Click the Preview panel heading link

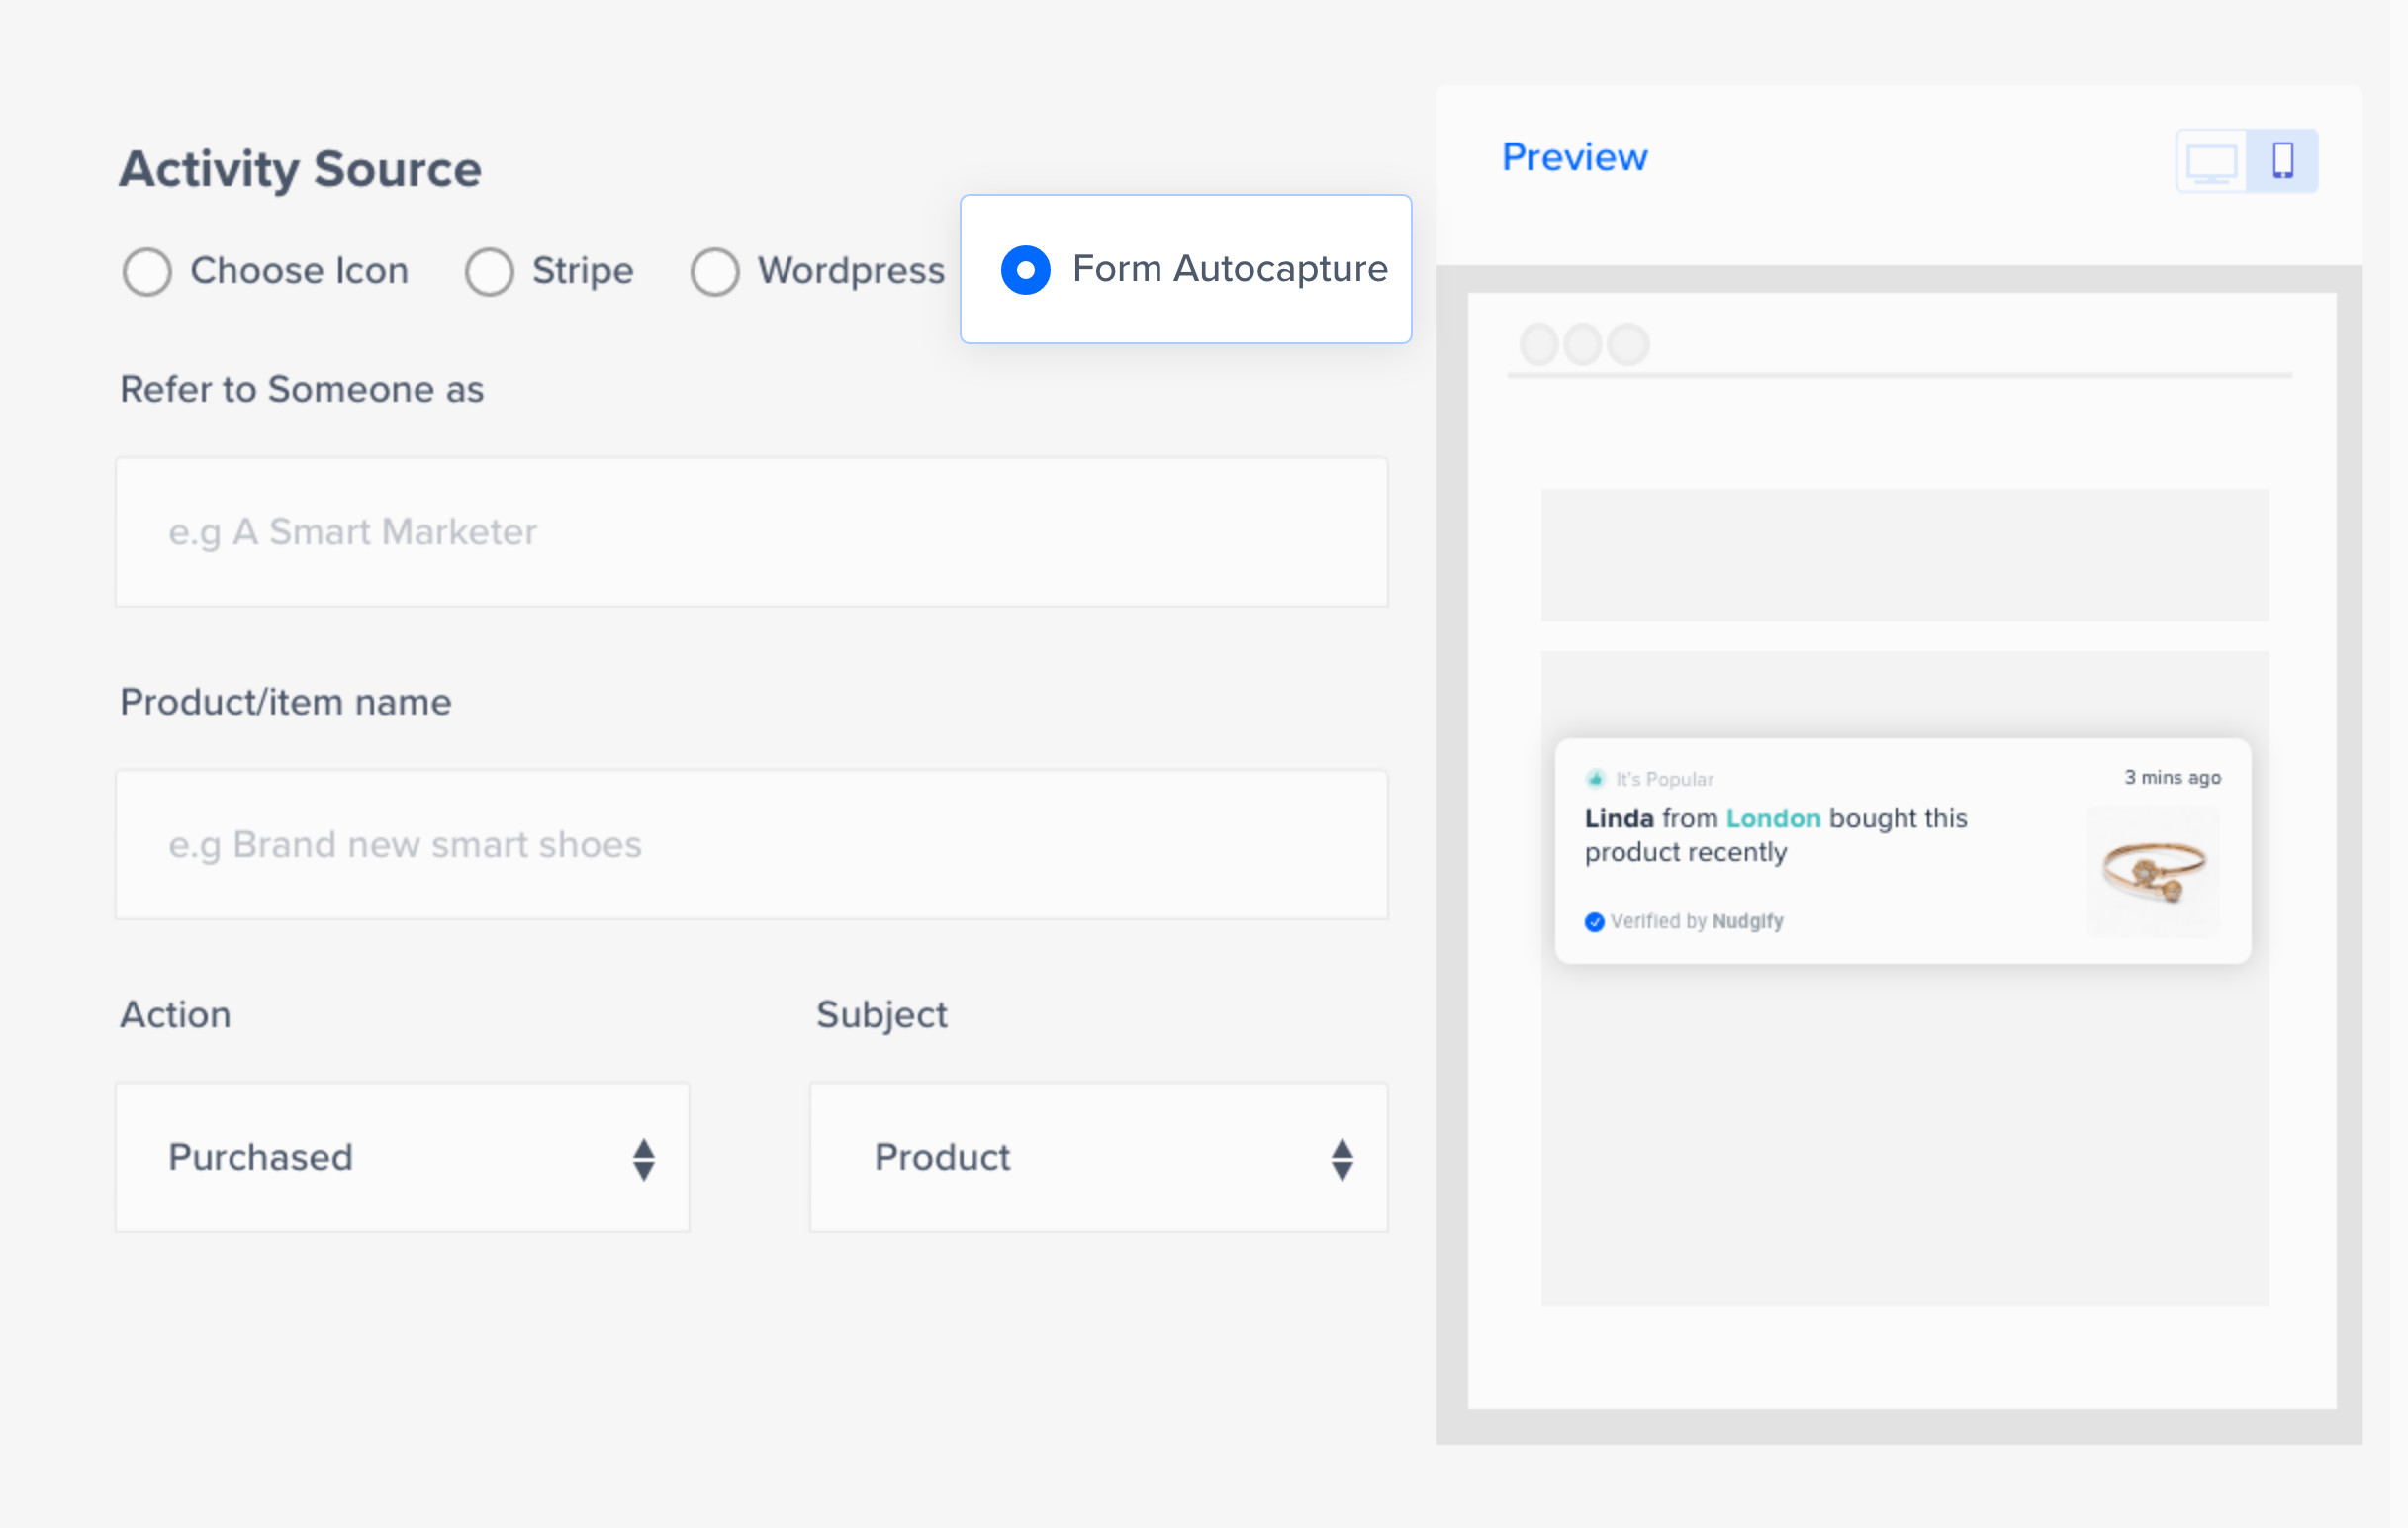coord(1576,156)
